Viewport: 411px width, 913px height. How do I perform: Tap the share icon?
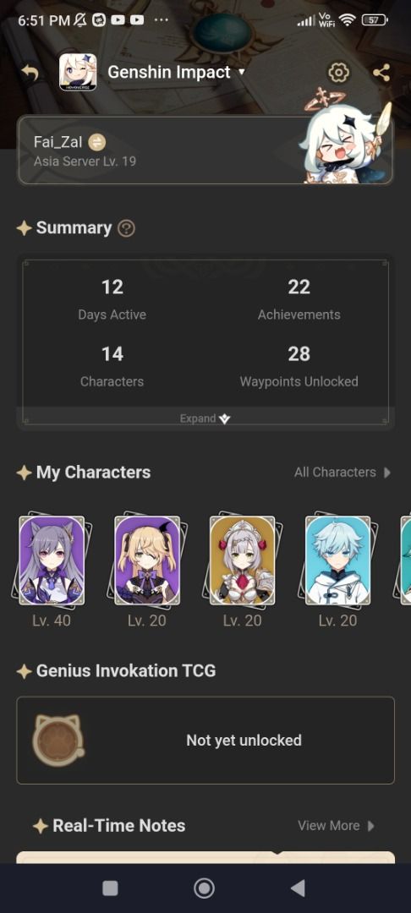pos(381,73)
